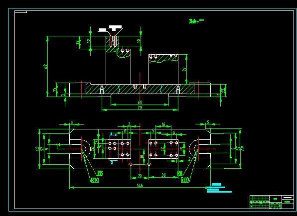
Task: Select the 30 hole spacing dimension
Action: [x=163, y=175]
